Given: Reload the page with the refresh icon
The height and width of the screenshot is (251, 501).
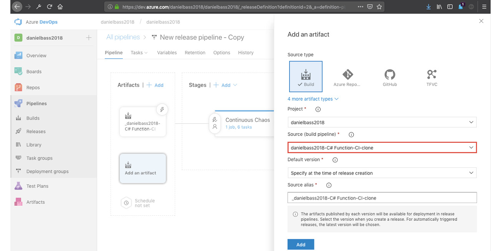Looking at the screenshot, I should [50, 7].
